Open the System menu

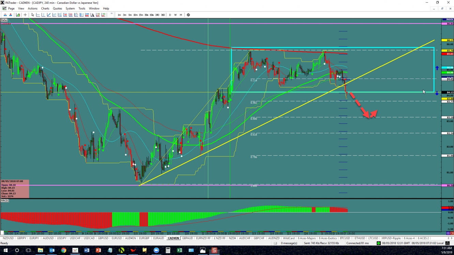click(70, 8)
